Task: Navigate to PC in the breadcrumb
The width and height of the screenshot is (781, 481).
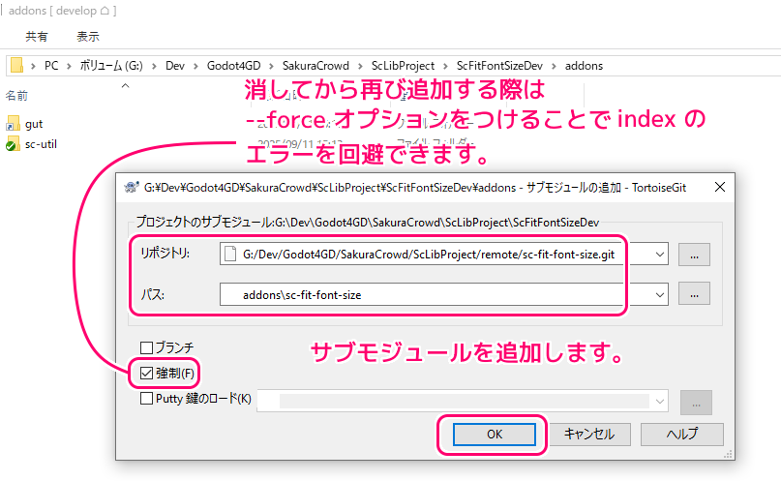Action: 51,66
